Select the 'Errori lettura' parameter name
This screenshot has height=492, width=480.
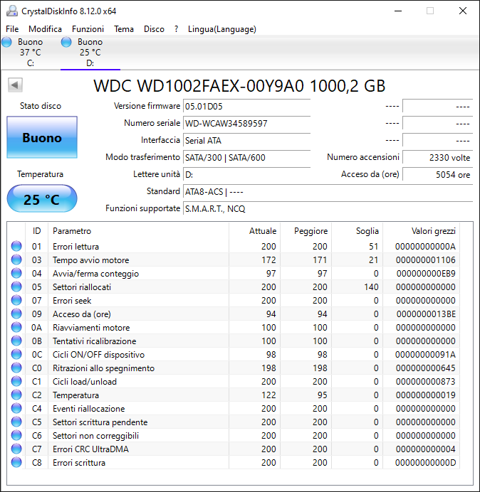(75, 246)
